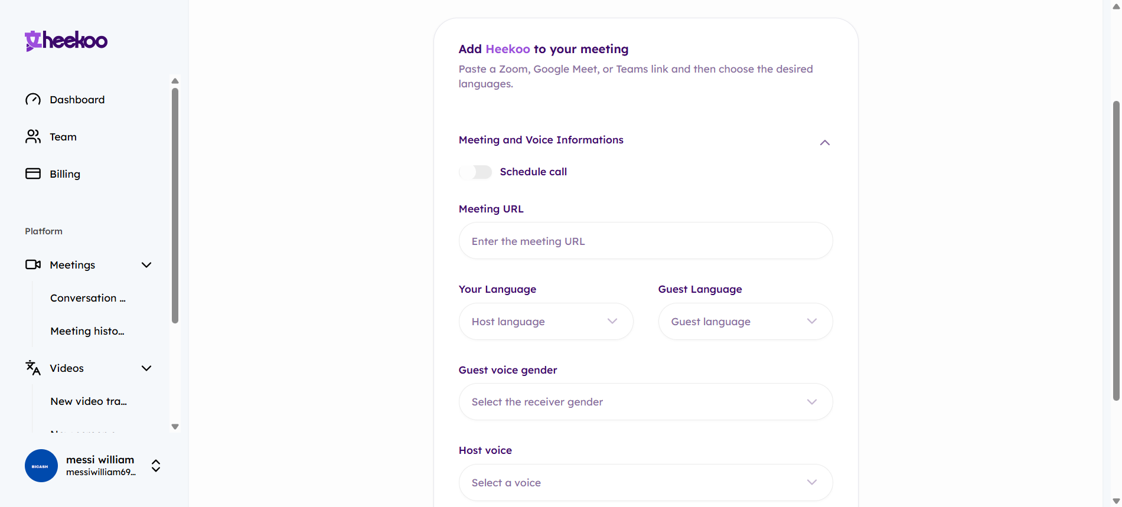The image size is (1122, 507).
Task: Click the Meetings camera icon
Action: click(33, 264)
